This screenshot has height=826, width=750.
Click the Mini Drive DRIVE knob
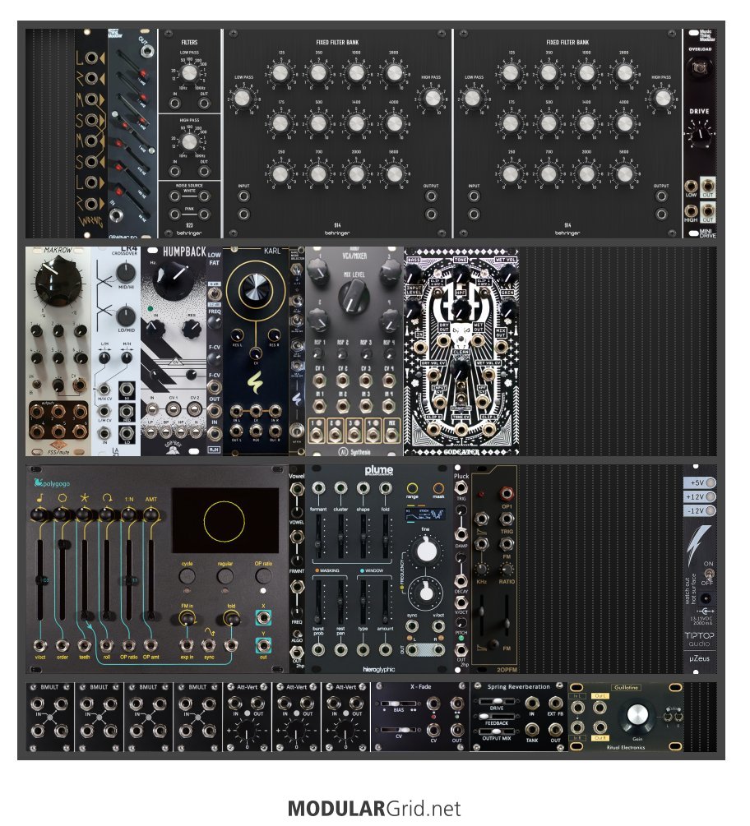click(x=701, y=134)
